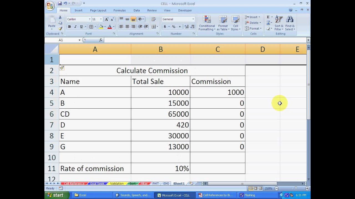Open Conditional Formatting menu

point(207,23)
